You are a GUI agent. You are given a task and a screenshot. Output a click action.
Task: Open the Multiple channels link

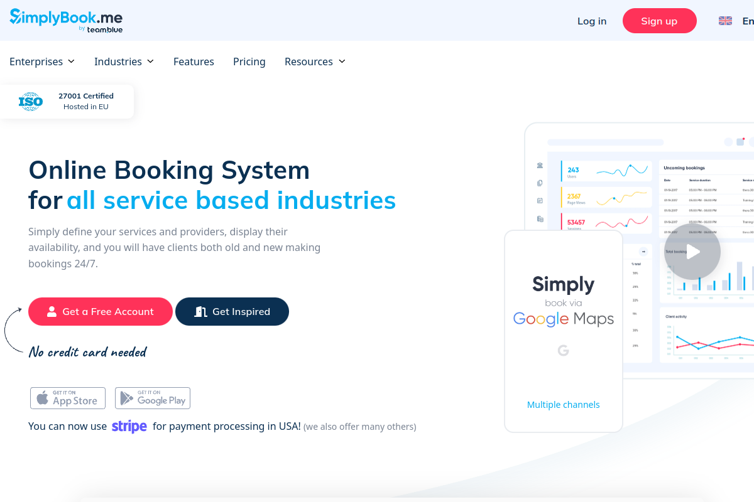tap(564, 405)
